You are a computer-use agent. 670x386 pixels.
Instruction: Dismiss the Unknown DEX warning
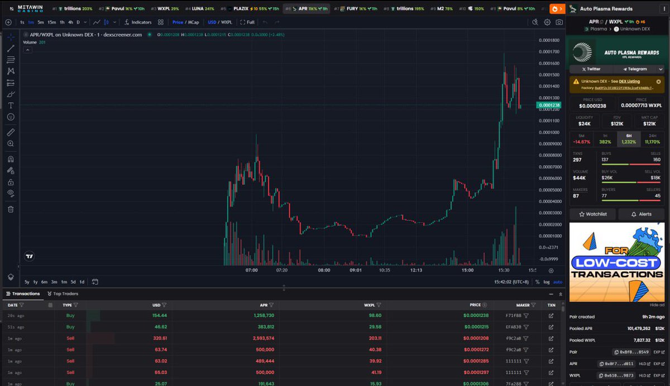(658, 81)
